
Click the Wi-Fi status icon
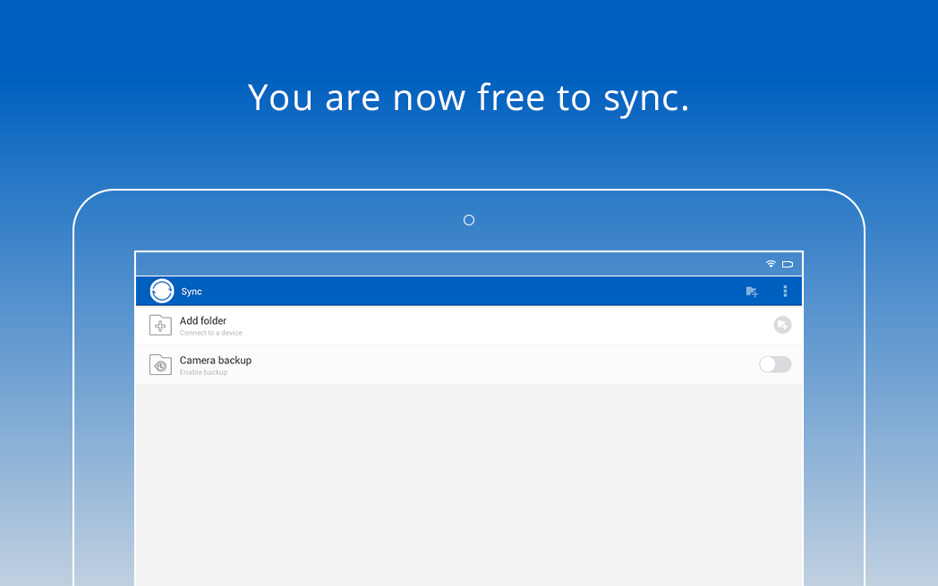coord(771,263)
